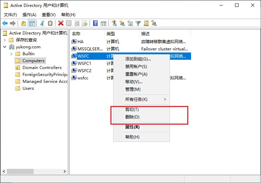Click the create new user icon
Screen dimensions: 261x183
click(114, 23)
